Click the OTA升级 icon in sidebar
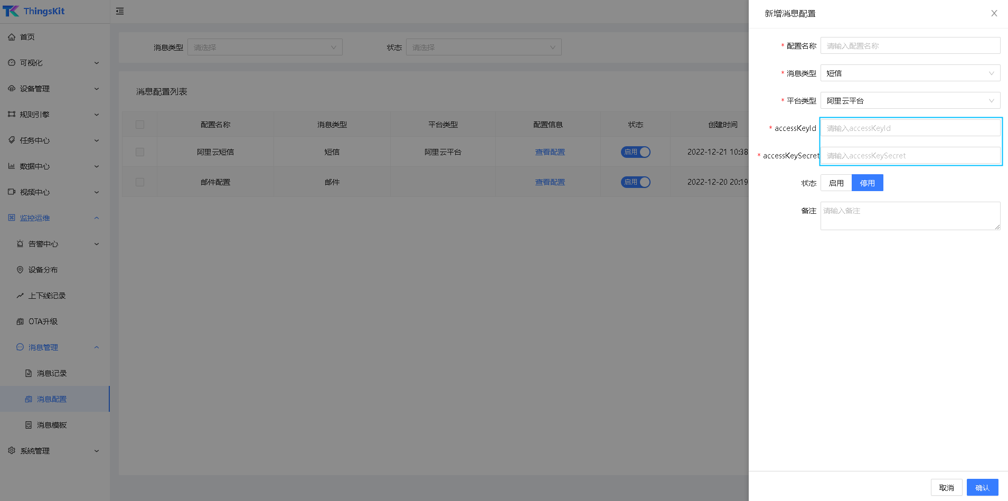The image size is (1008, 501). click(x=20, y=322)
